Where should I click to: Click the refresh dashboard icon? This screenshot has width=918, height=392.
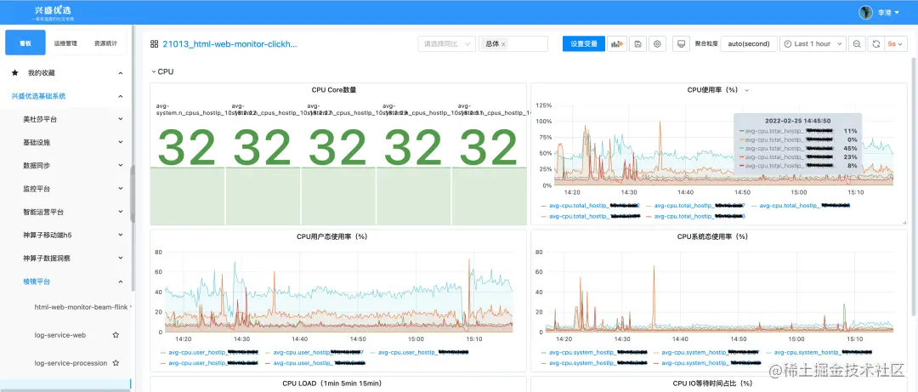click(875, 44)
